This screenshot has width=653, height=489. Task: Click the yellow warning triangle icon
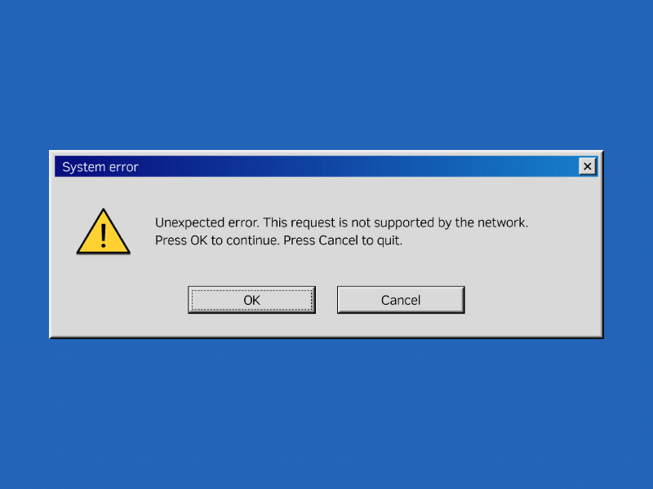pyautogui.click(x=104, y=231)
